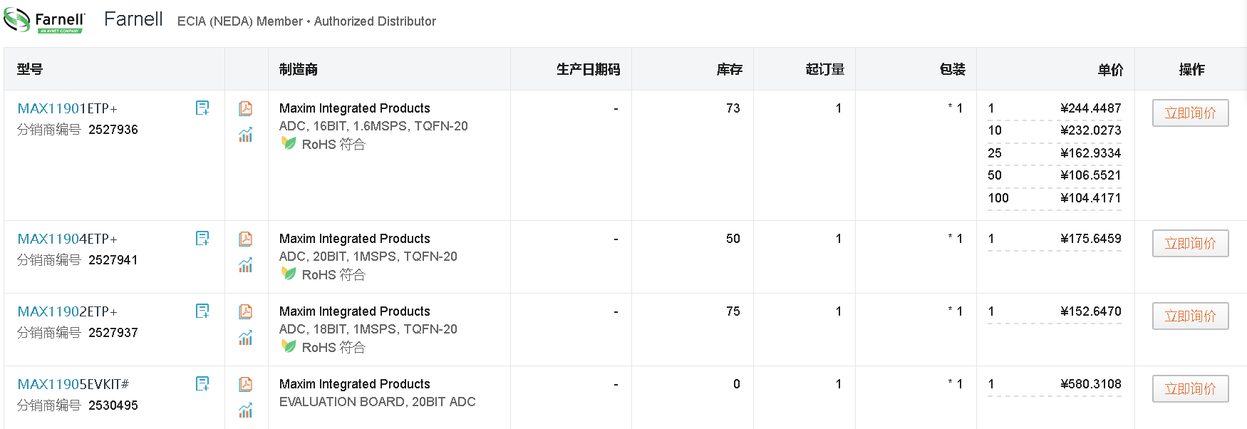
Task: View price trend chart for MAX11904ETP+
Action: 246,265
